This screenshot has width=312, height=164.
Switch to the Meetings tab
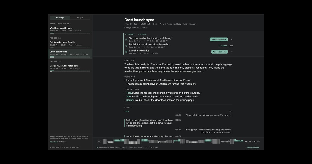(60, 18)
